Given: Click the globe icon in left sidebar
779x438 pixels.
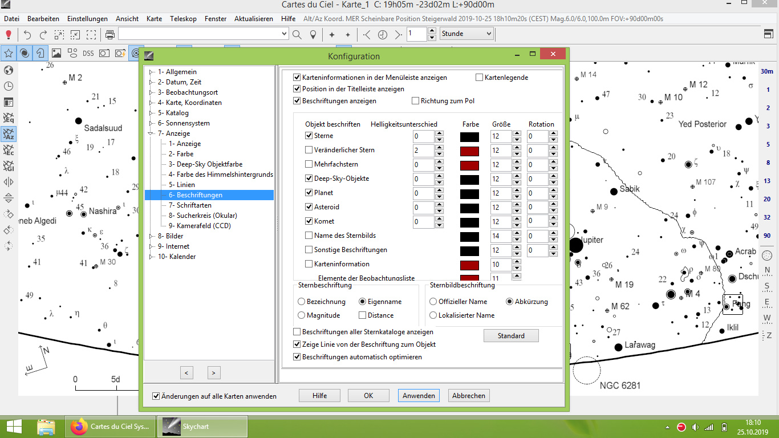Looking at the screenshot, I should (9, 70).
